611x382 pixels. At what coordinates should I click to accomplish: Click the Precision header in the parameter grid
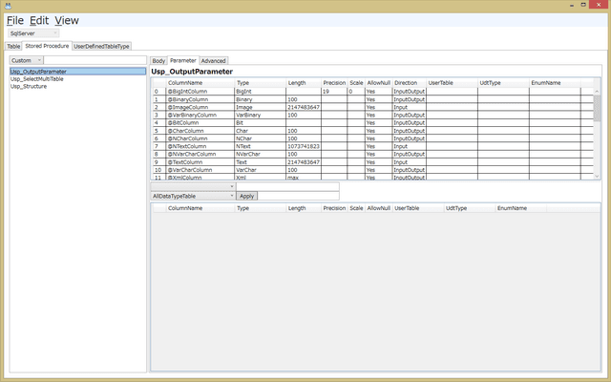[x=334, y=83]
